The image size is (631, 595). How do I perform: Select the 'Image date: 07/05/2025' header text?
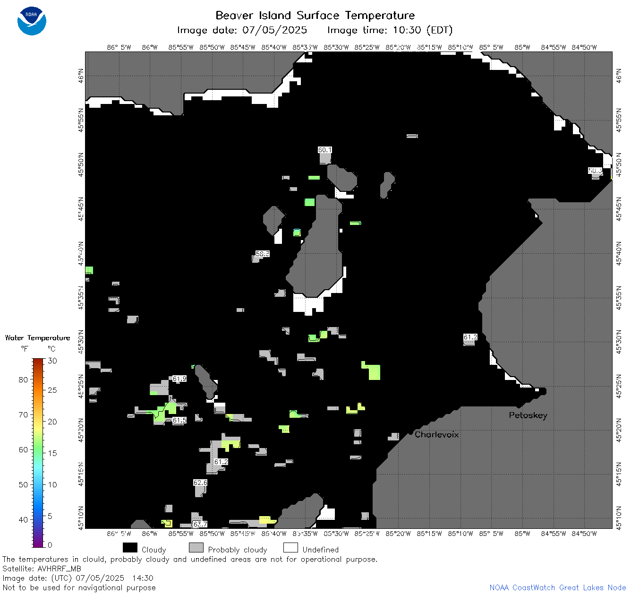tap(242, 30)
